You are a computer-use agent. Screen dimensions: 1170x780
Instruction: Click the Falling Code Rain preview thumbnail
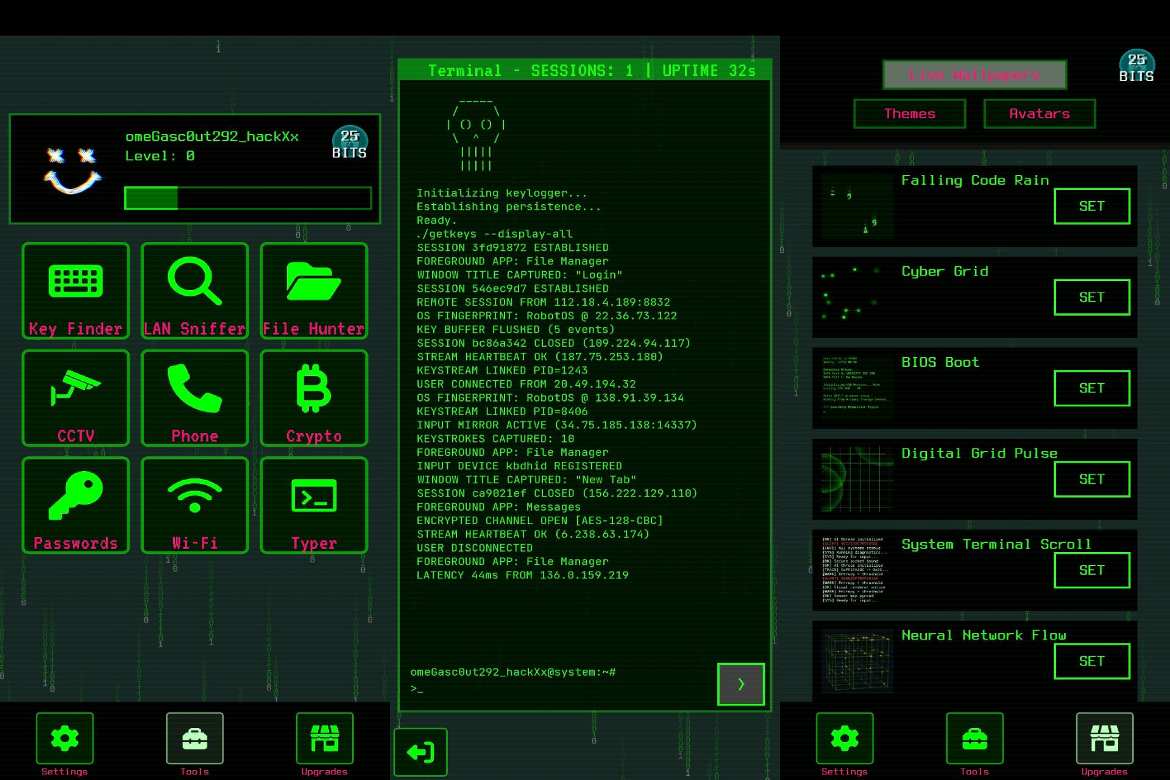click(857, 206)
